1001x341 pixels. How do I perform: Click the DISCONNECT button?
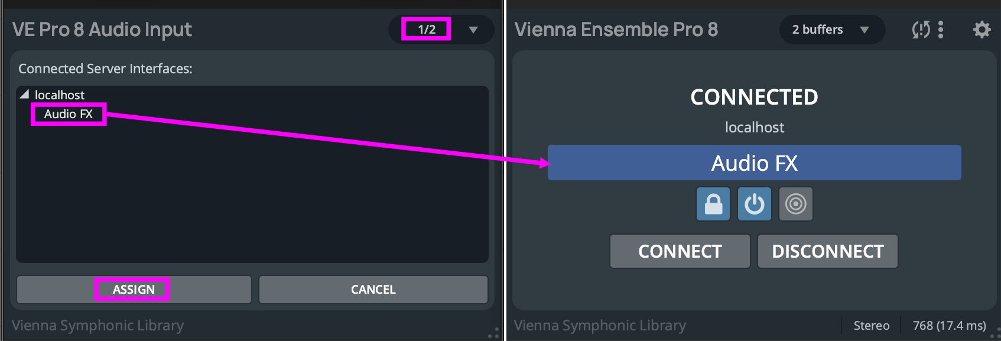pos(827,251)
